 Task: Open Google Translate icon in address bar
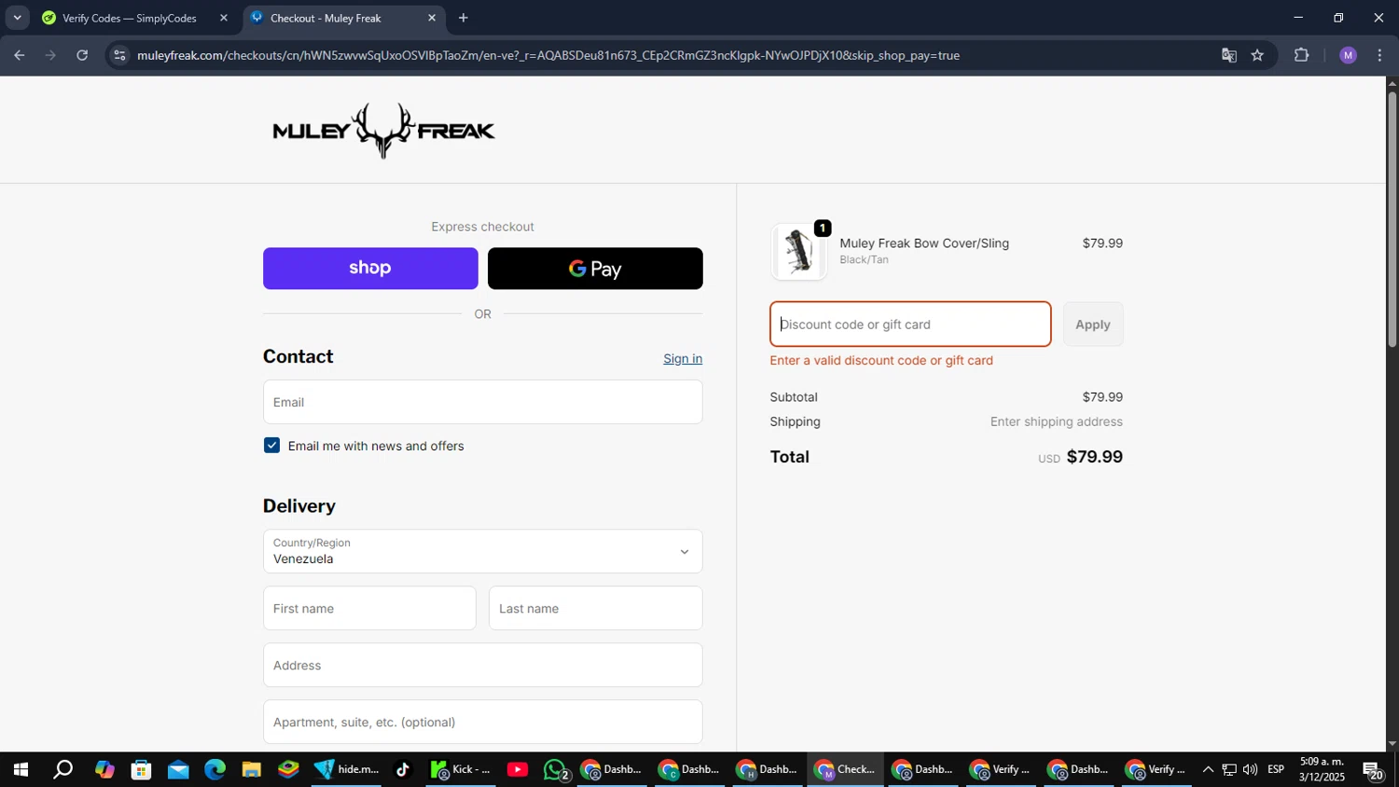1229,56
